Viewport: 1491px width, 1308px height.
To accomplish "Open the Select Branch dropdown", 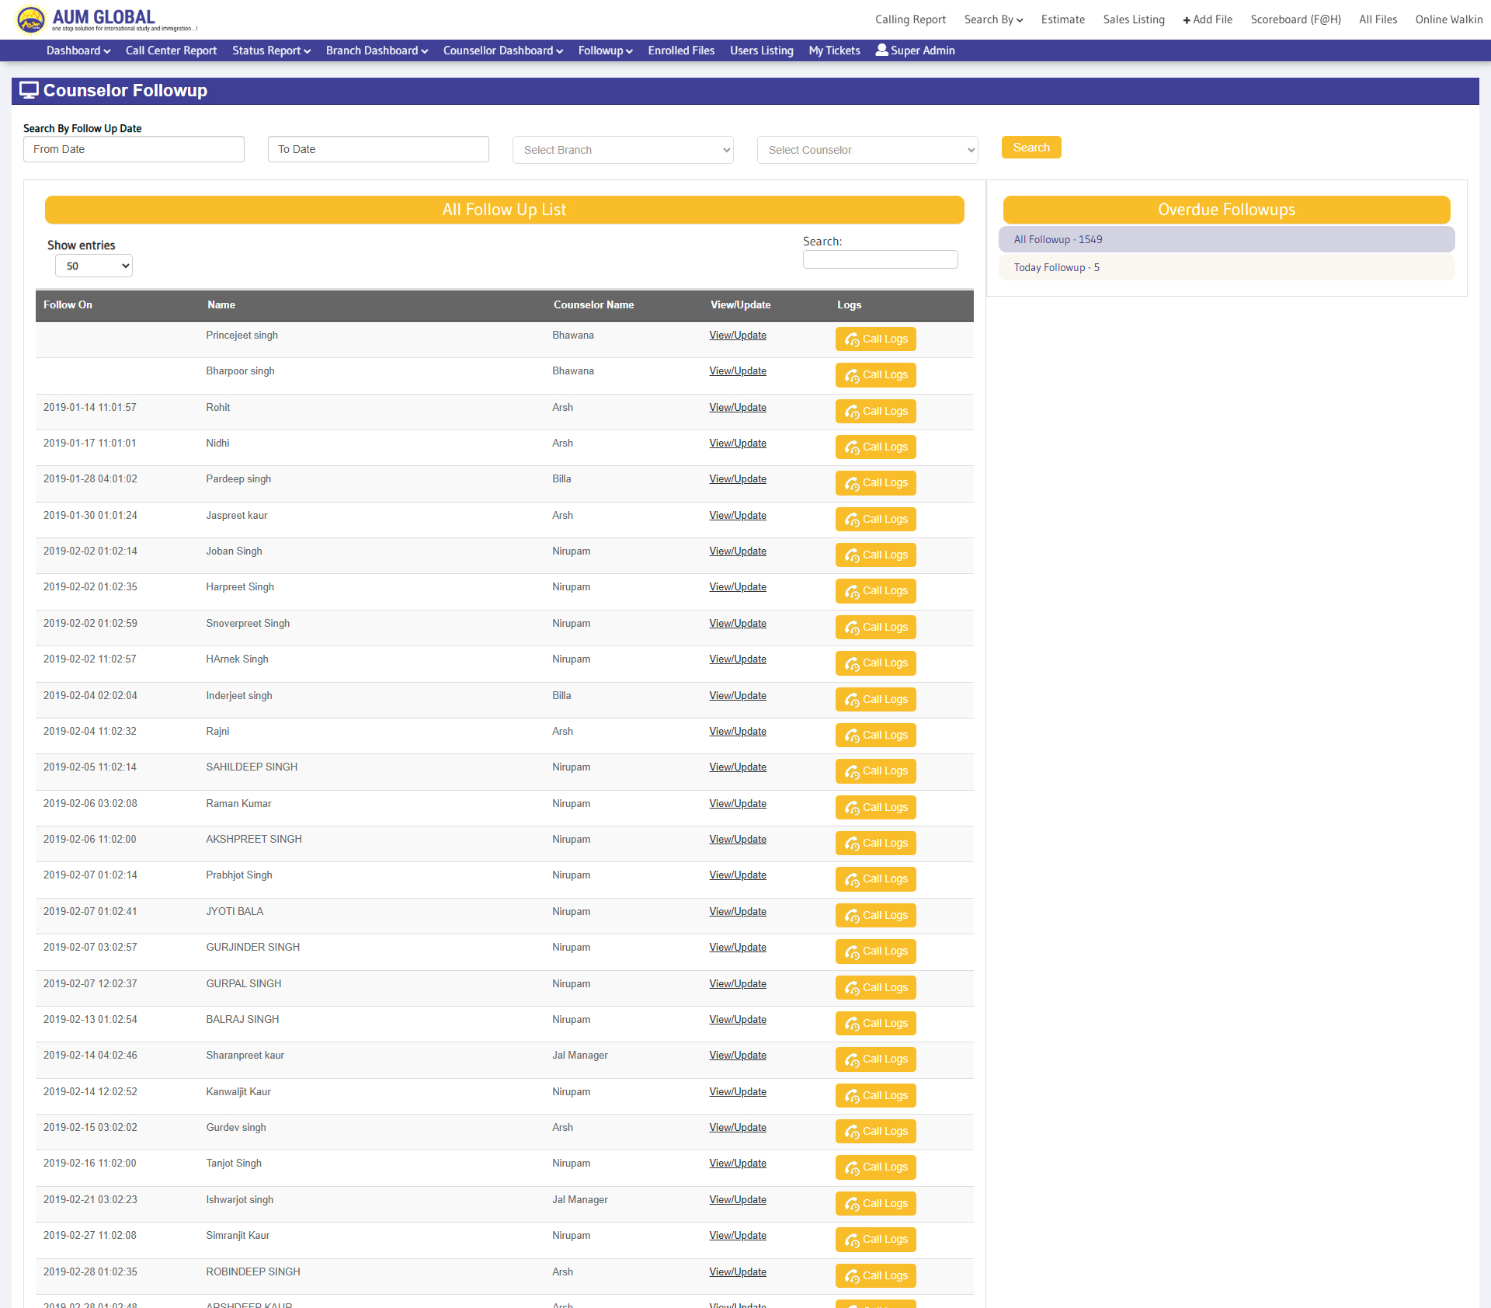I will [623, 150].
